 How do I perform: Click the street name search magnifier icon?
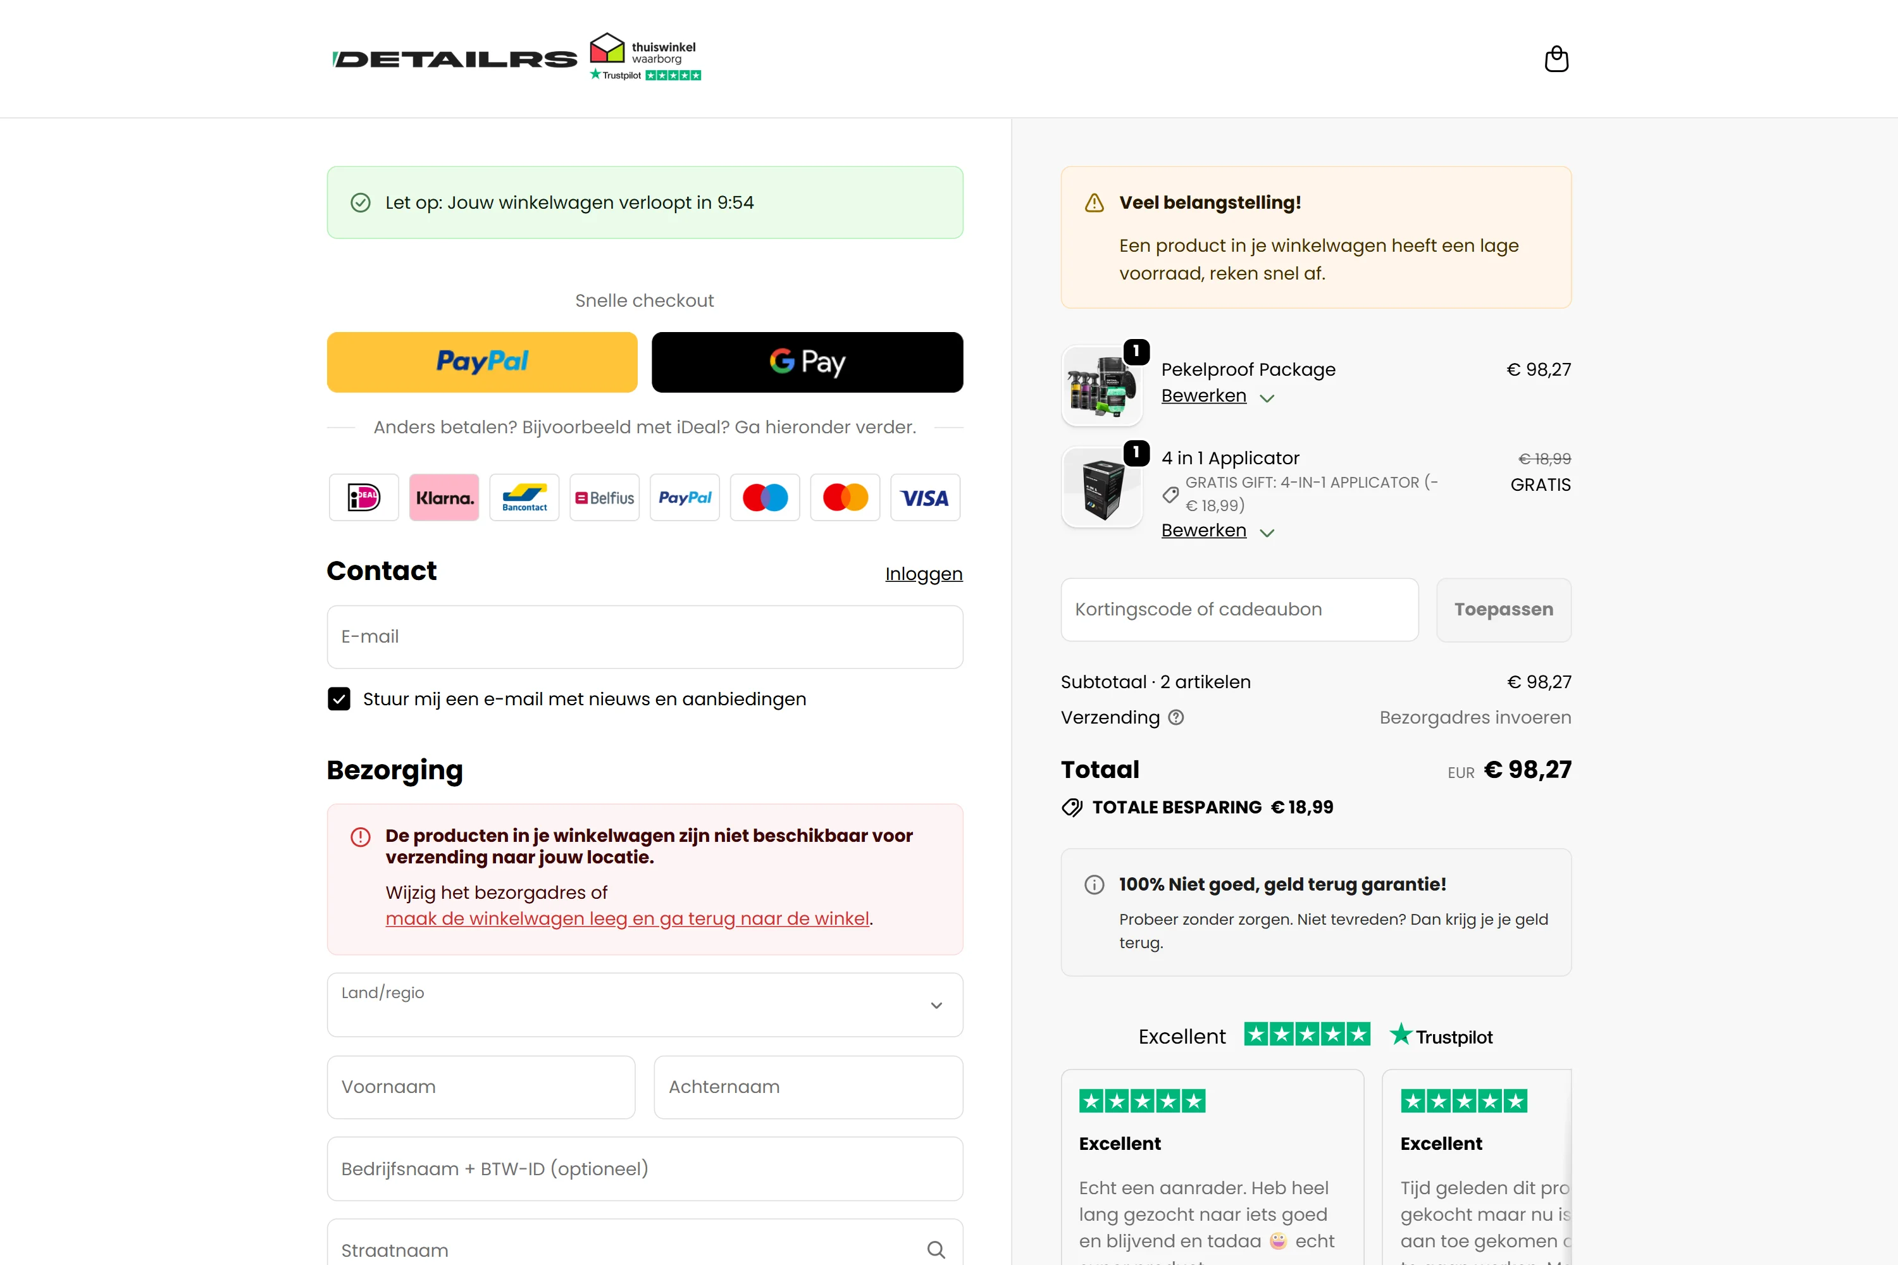936,1250
